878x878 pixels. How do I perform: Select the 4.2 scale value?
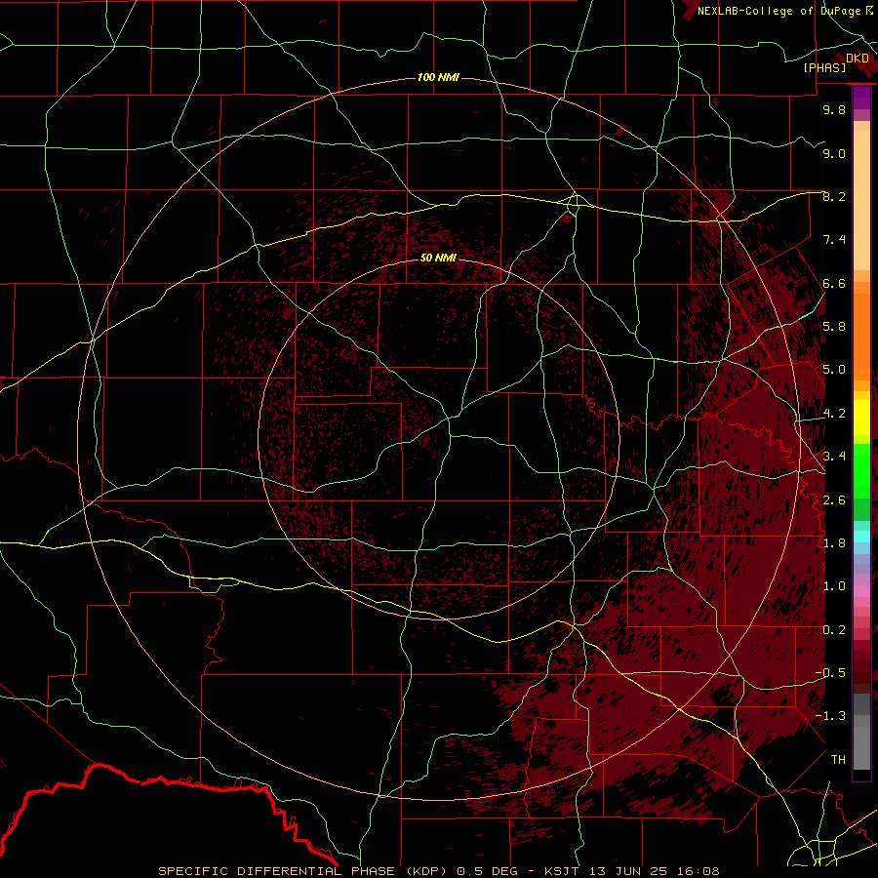[834, 414]
